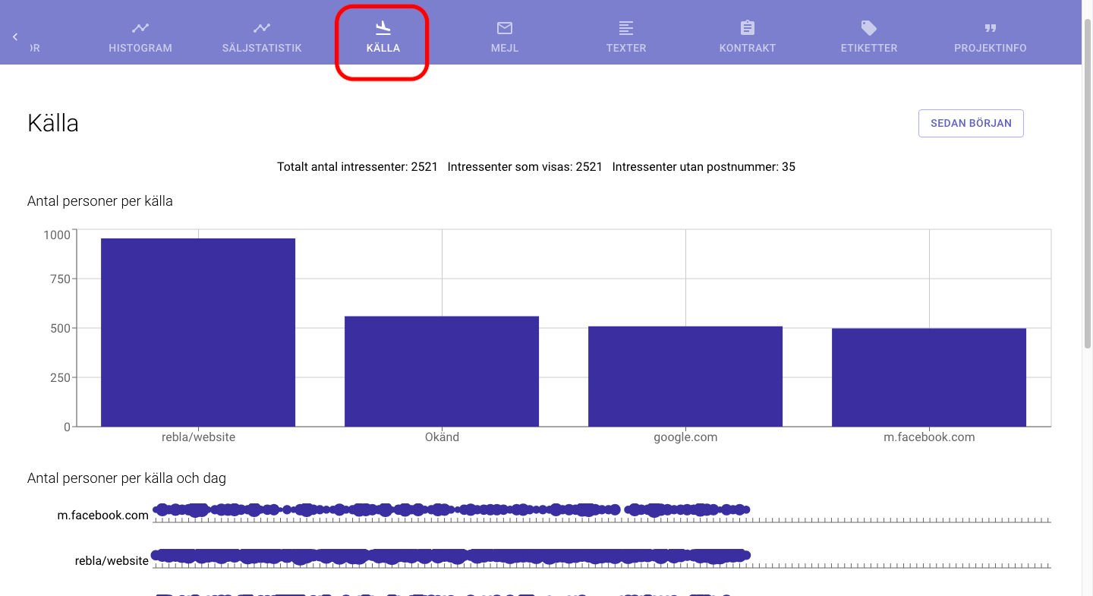Click the google.com bar in the chart
1093x596 pixels.
click(x=685, y=376)
